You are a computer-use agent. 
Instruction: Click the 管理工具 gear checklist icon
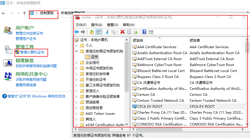click(8, 49)
